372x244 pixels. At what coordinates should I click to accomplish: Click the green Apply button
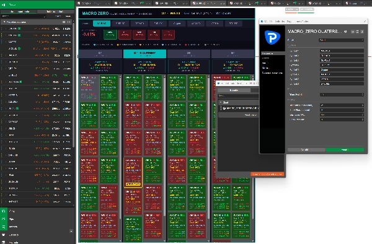pyautogui.click(x=345, y=150)
